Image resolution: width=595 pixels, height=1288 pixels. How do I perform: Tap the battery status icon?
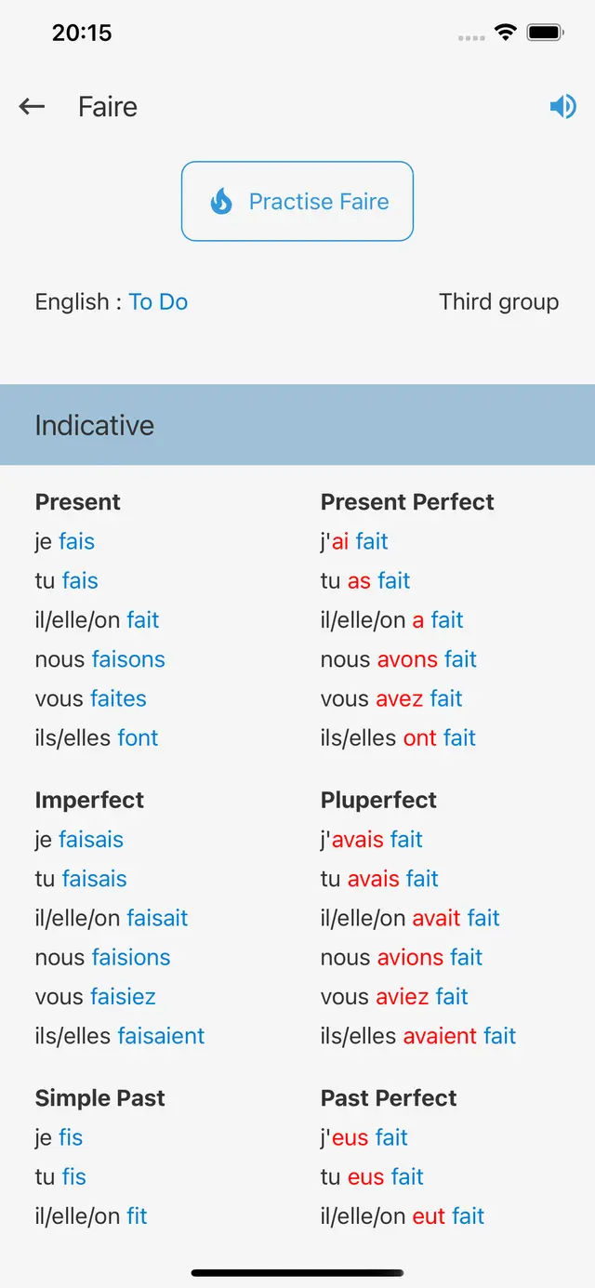[545, 33]
